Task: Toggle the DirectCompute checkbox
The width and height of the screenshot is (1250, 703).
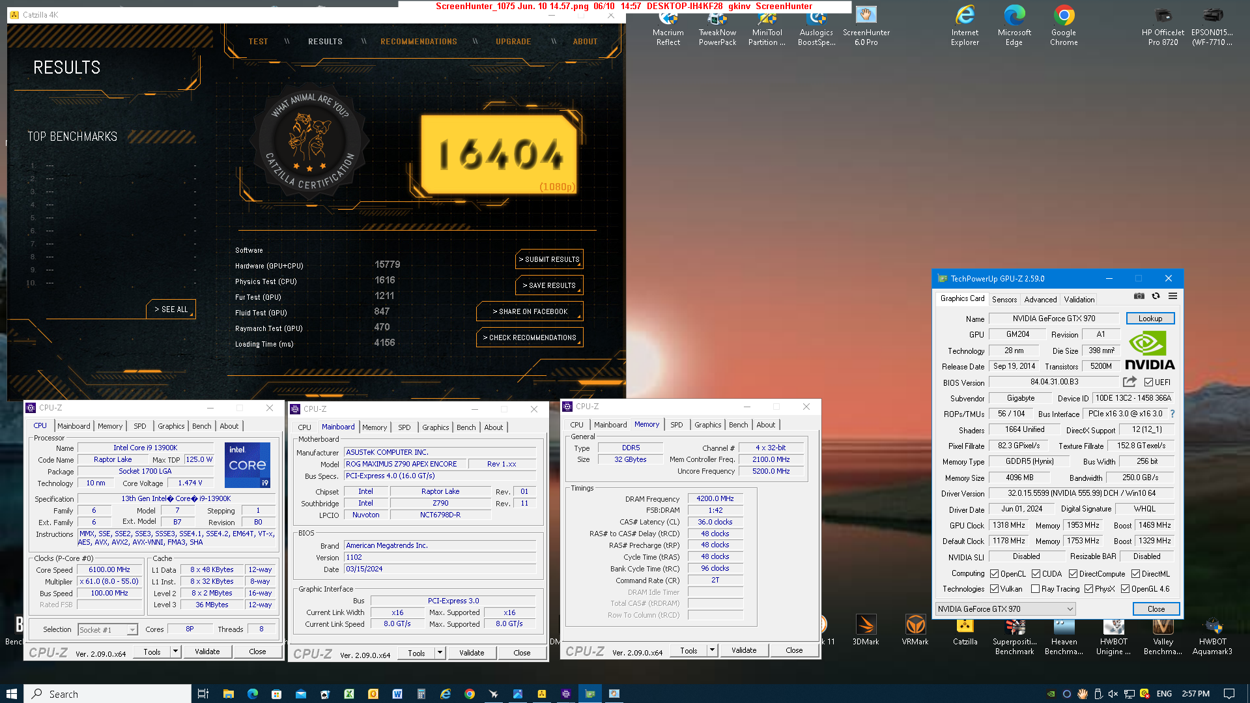Action: click(x=1073, y=574)
